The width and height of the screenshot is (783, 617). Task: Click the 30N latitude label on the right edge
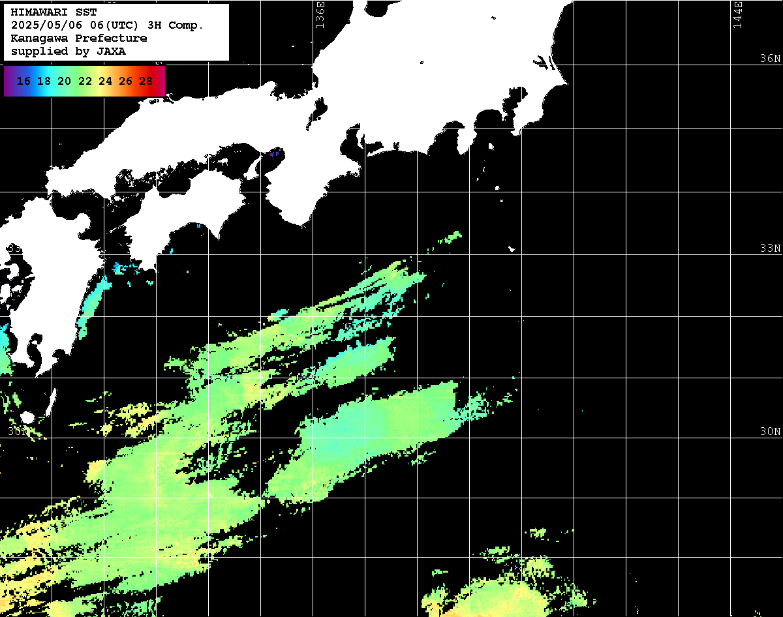[771, 432]
